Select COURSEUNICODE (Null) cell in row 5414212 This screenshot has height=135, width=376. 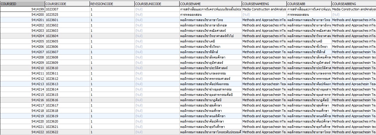coord(157,79)
